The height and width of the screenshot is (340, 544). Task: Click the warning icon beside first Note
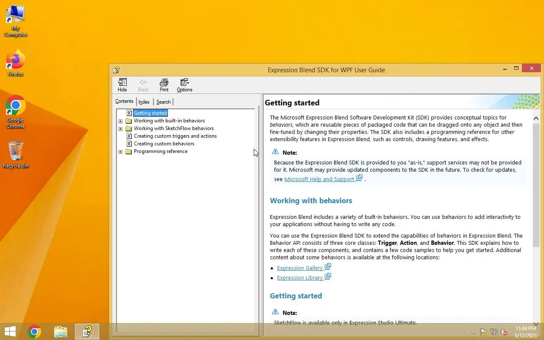click(275, 152)
